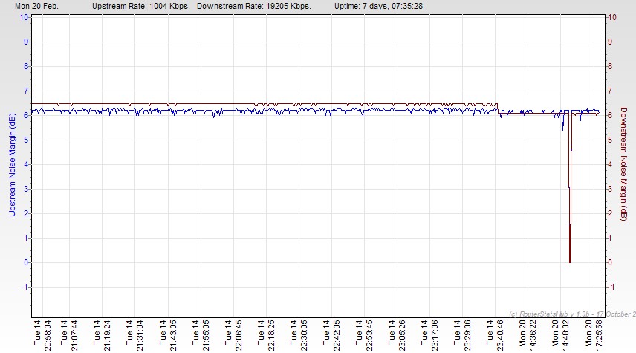Click the 0 tick on the red downstream axis

coord(611,262)
